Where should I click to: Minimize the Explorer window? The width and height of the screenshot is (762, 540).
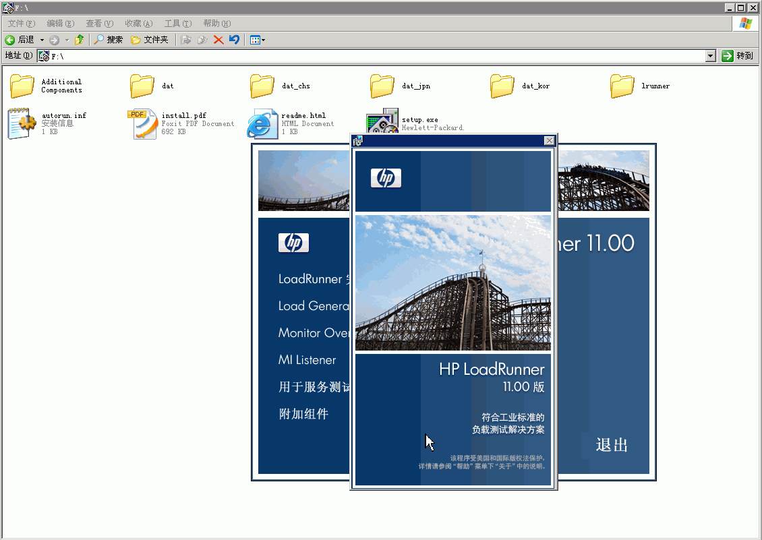tap(730, 8)
